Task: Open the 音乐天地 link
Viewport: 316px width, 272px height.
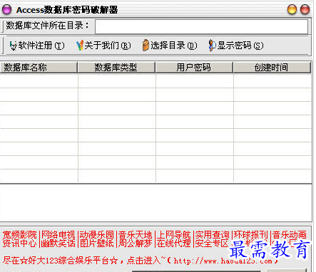Action: tap(136, 235)
